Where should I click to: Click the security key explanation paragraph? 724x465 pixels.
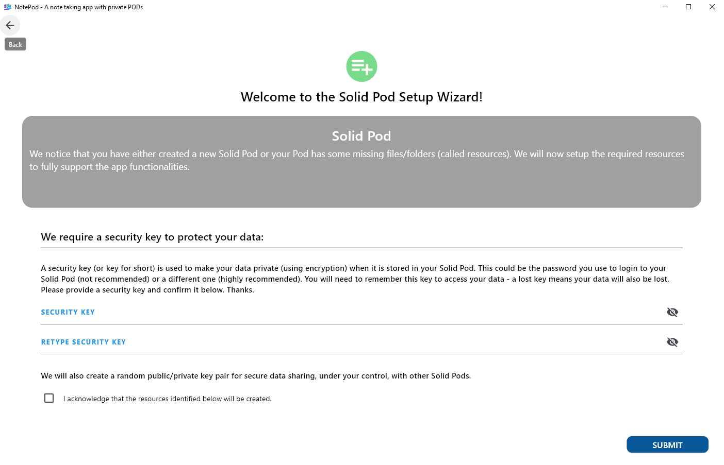tap(355, 279)
